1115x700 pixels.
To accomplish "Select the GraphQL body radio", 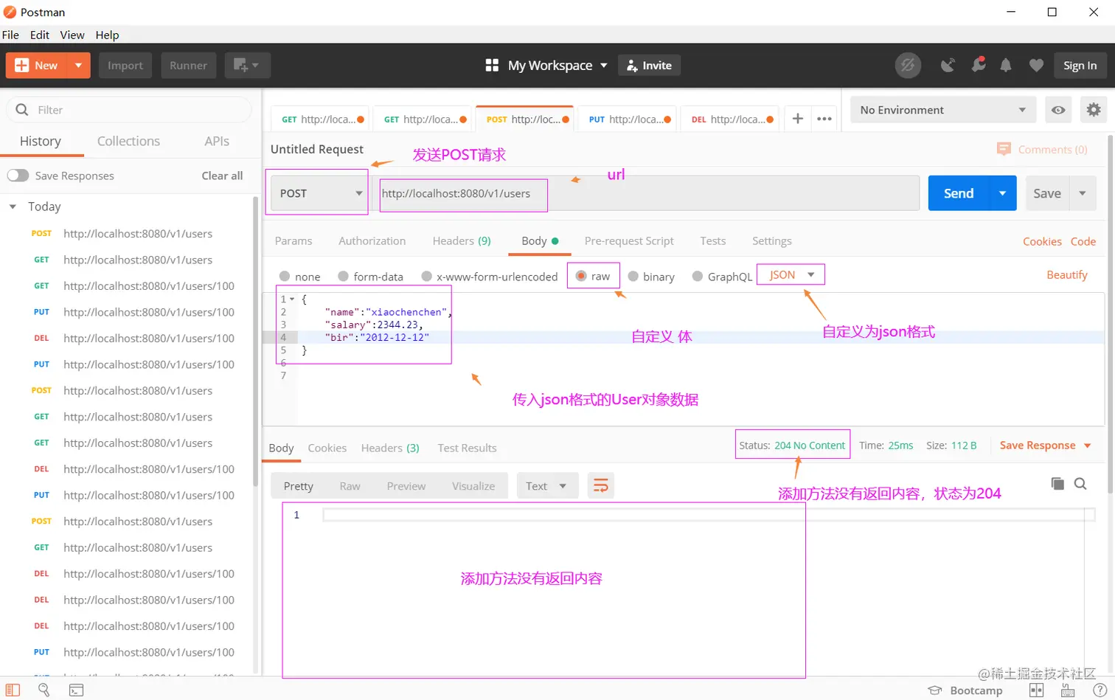I will point(698,276).
